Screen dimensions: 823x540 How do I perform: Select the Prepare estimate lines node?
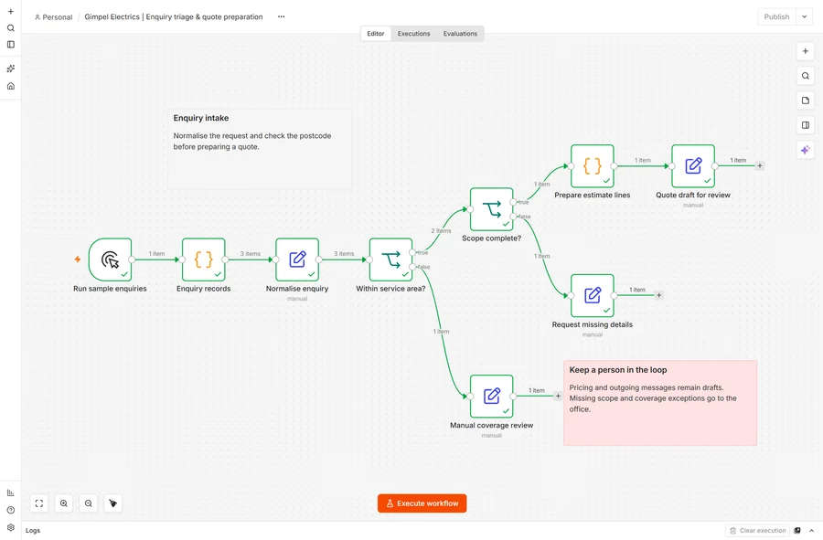(x=593, y=166)
